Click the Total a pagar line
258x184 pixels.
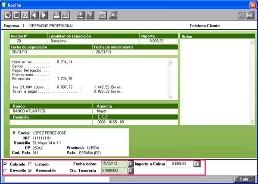click(x=68, y=91)
